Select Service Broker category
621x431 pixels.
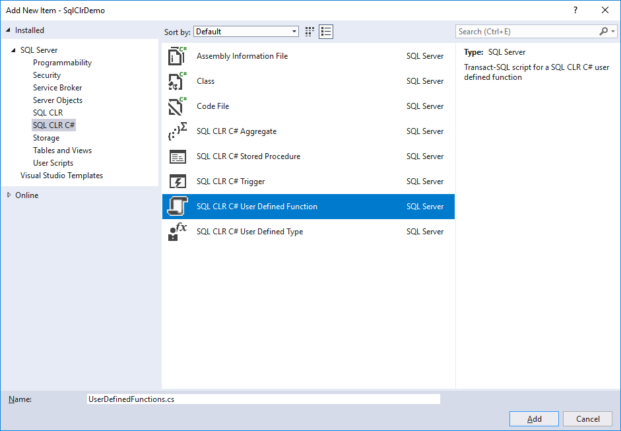click(x=57, y=88)
